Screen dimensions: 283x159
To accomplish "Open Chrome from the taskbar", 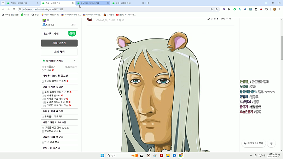I will 181,155.
